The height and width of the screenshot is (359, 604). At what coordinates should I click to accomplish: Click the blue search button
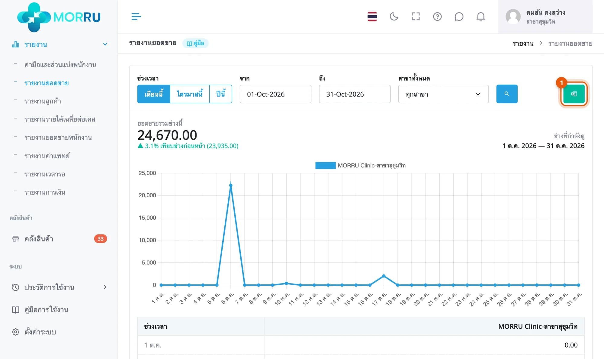tap(507, 94)
